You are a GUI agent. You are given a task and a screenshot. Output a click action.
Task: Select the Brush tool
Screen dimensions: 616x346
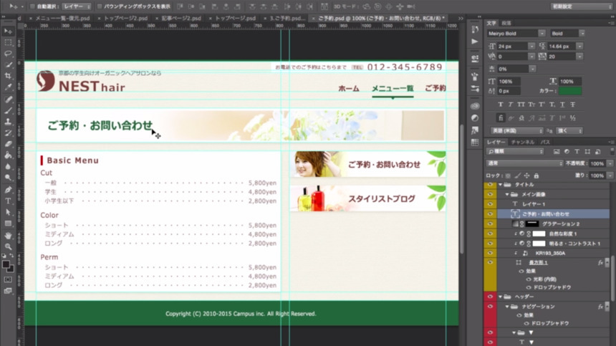pyautogui.click(x=8, y=110)
